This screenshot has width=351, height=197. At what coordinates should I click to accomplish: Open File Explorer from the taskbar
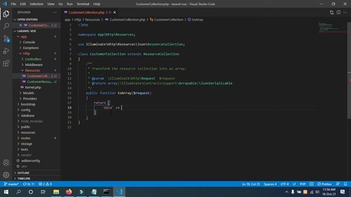56,192
